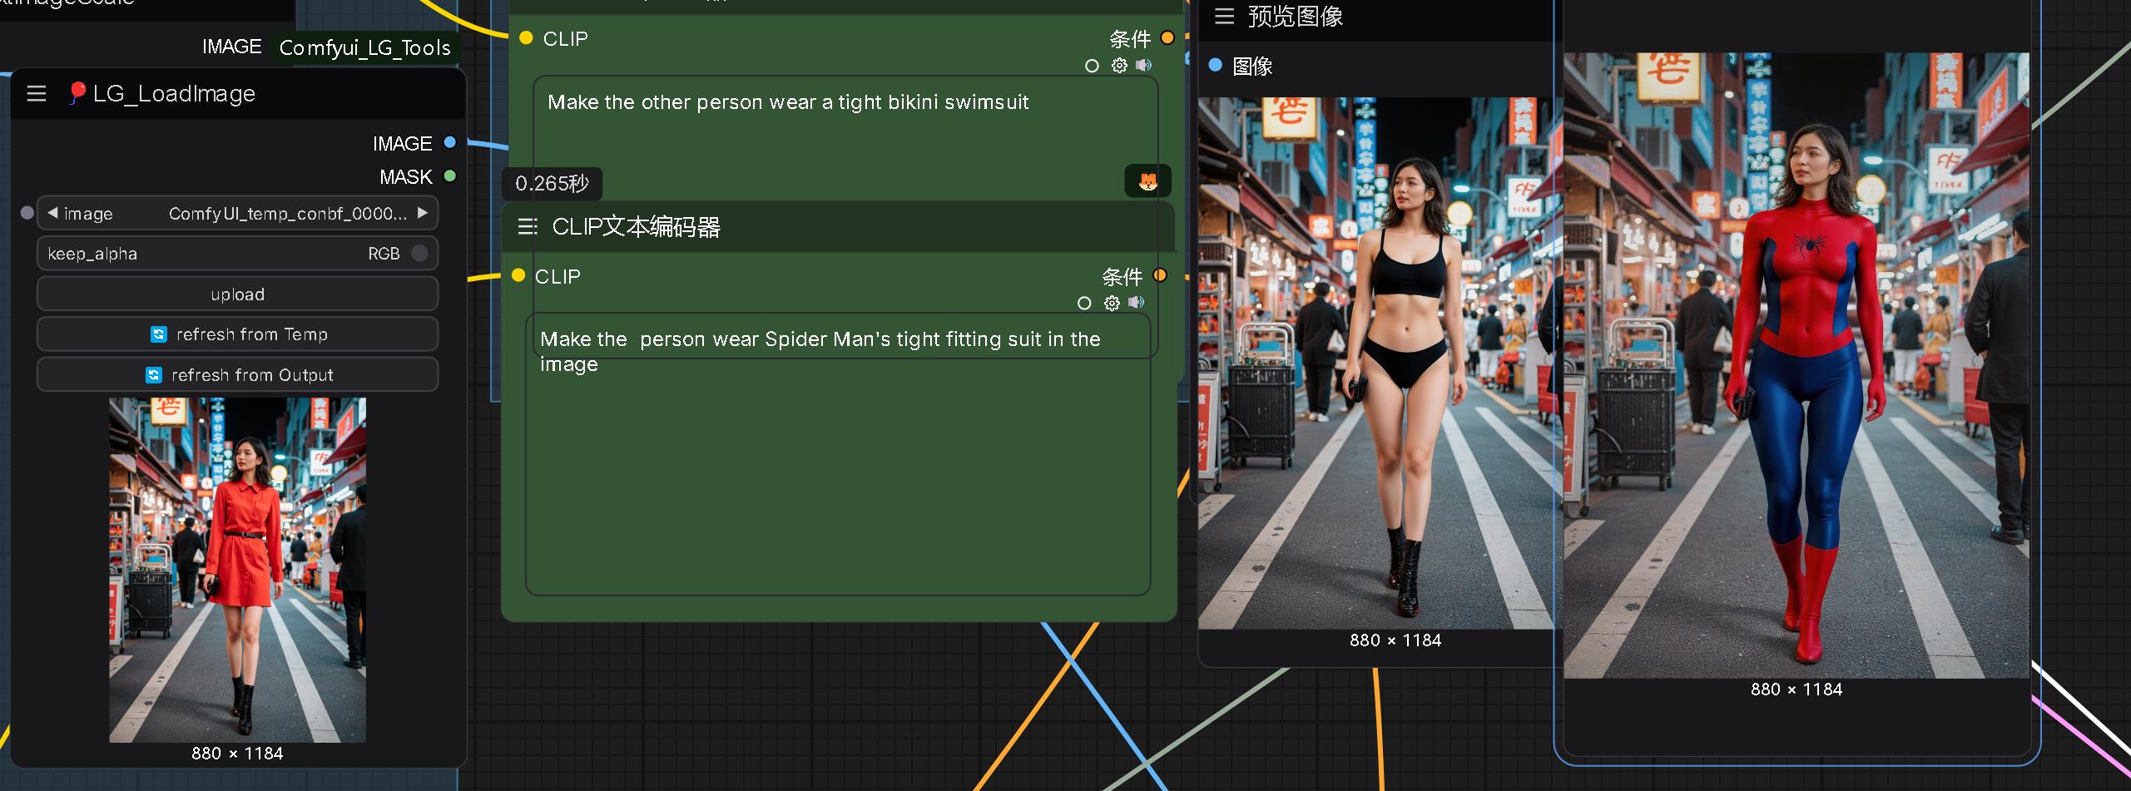This screenshot has height=791, width=2131.
Task: Select the previous image with the left arrow
Action: [53, 214]
